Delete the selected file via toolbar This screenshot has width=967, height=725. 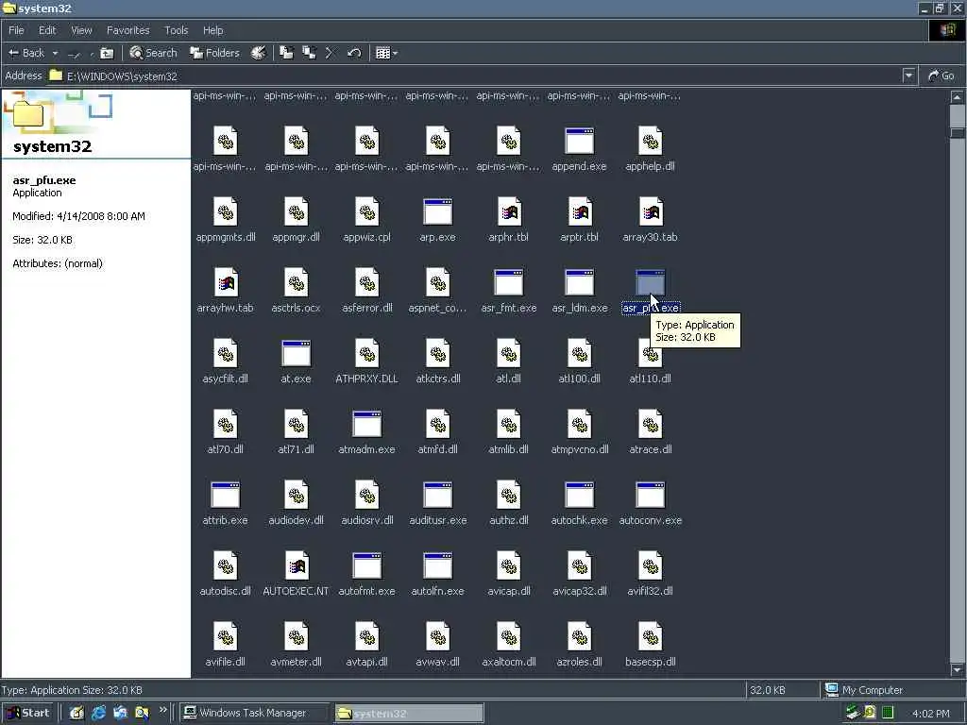pos(330,53)
